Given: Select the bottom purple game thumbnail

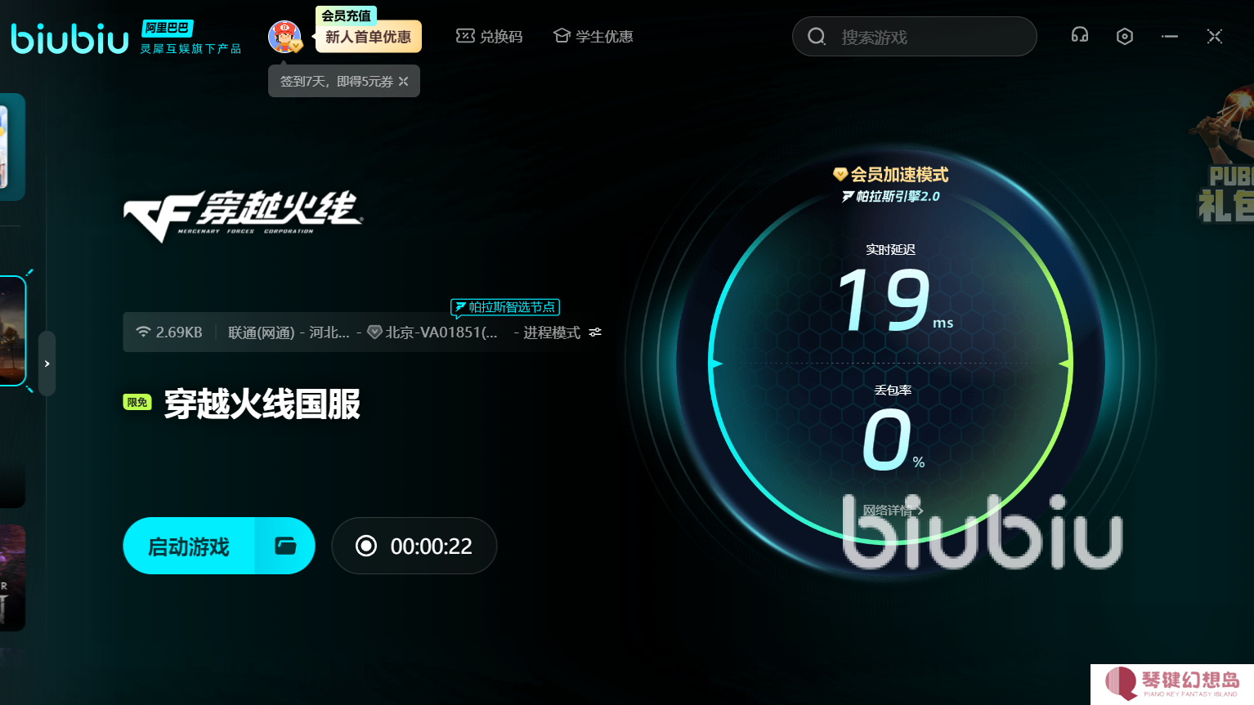Looking at the screenshot, I should pyautogui.click(x=12, y=578).
